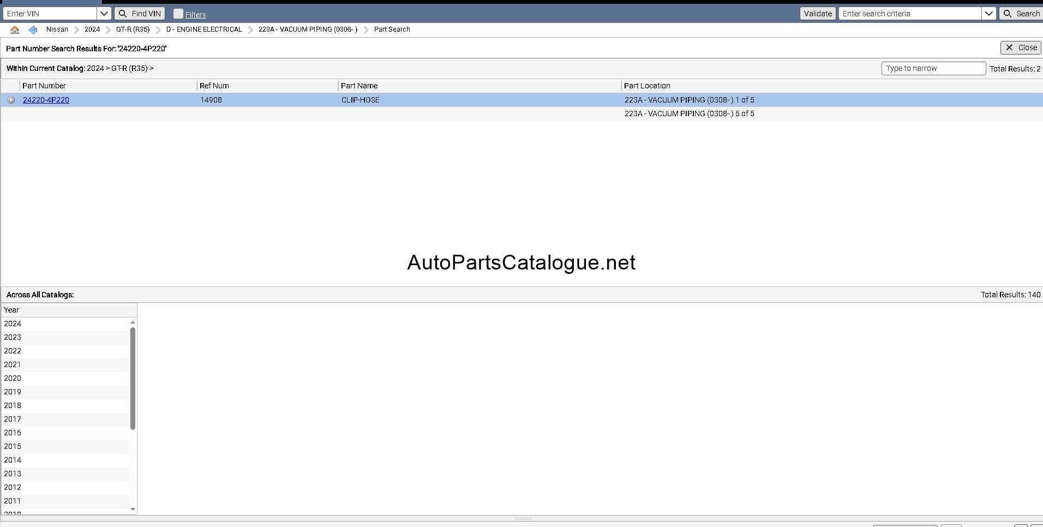Screen dimensions: 1043x527
Task: Open the search criteria dropdown arrow
Action: 989,14
